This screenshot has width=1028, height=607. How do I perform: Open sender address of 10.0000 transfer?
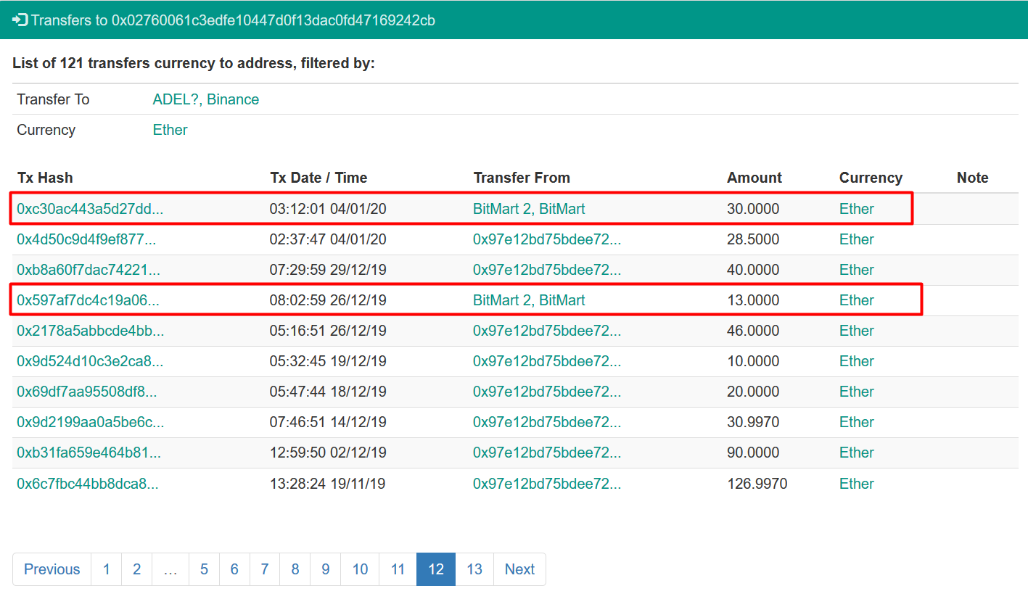[547, 361]
